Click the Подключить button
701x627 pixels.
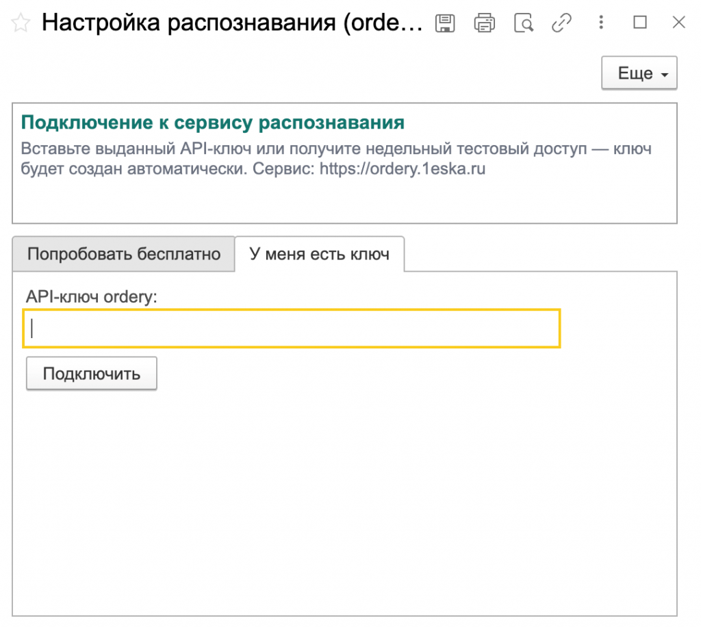point(92,373)
